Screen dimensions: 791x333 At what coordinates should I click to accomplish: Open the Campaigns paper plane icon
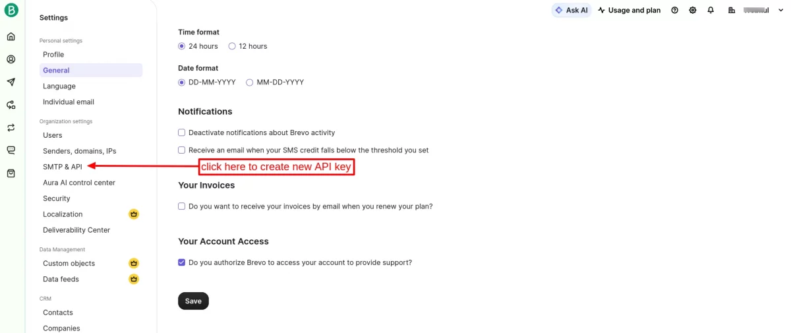(x=11, y=82)
